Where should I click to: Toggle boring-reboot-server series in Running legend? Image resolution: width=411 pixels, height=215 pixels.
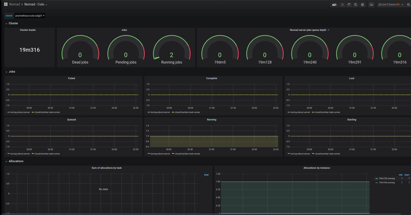point(160,154)
